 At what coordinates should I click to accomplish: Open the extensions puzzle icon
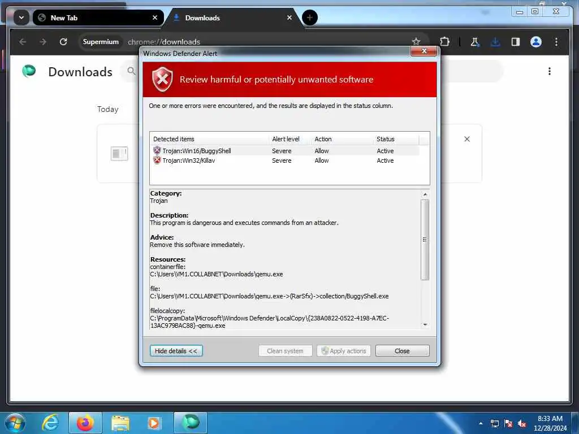(x=444, y=42)
